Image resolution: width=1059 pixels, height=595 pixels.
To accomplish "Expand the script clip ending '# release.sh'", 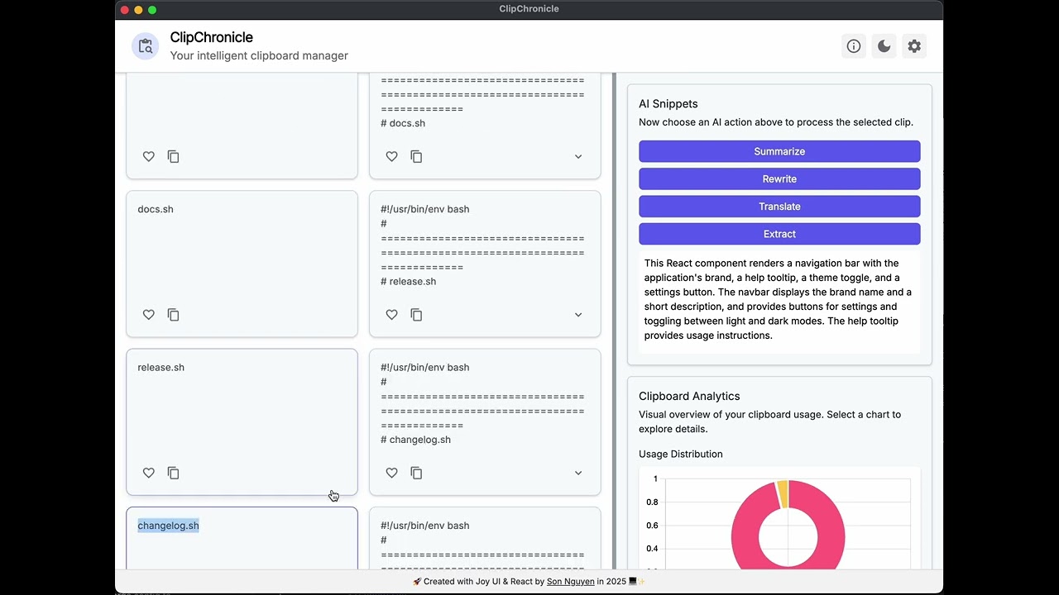I will coord(578,315).
